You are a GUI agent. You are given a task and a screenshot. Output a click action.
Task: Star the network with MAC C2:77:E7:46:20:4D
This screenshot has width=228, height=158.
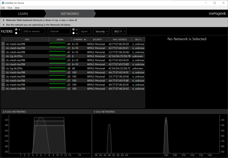(3, 52)
